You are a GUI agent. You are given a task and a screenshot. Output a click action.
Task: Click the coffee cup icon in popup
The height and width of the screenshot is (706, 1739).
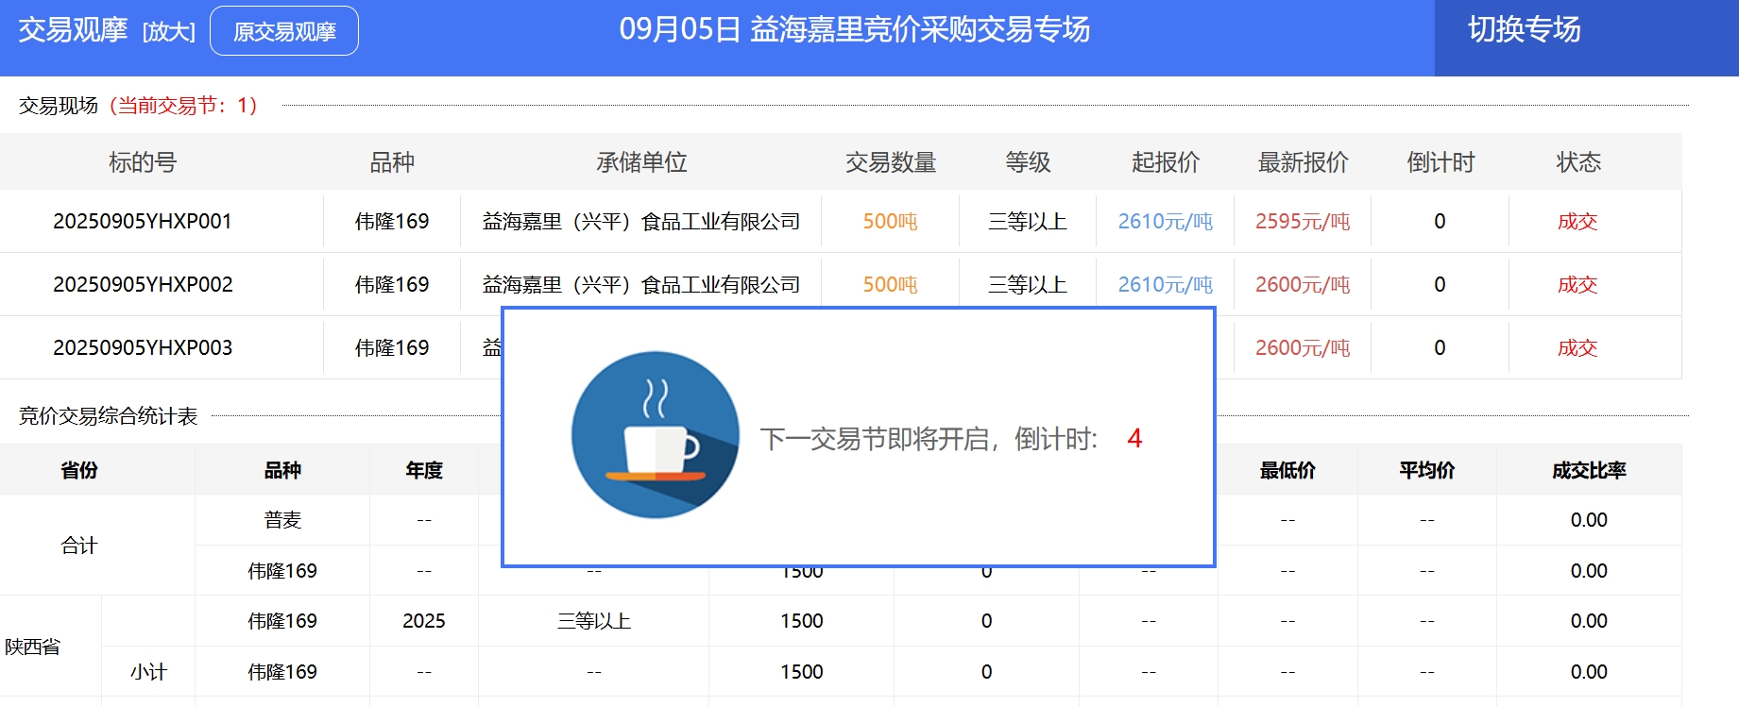(656, 435)
